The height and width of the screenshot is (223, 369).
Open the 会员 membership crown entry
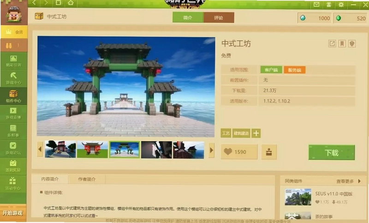(x=14, y=32)
